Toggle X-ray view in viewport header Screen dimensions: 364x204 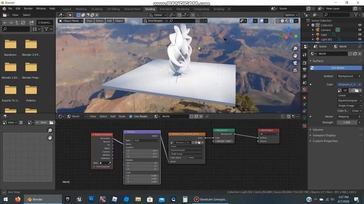pyautogui.click(x=272, y=21)
